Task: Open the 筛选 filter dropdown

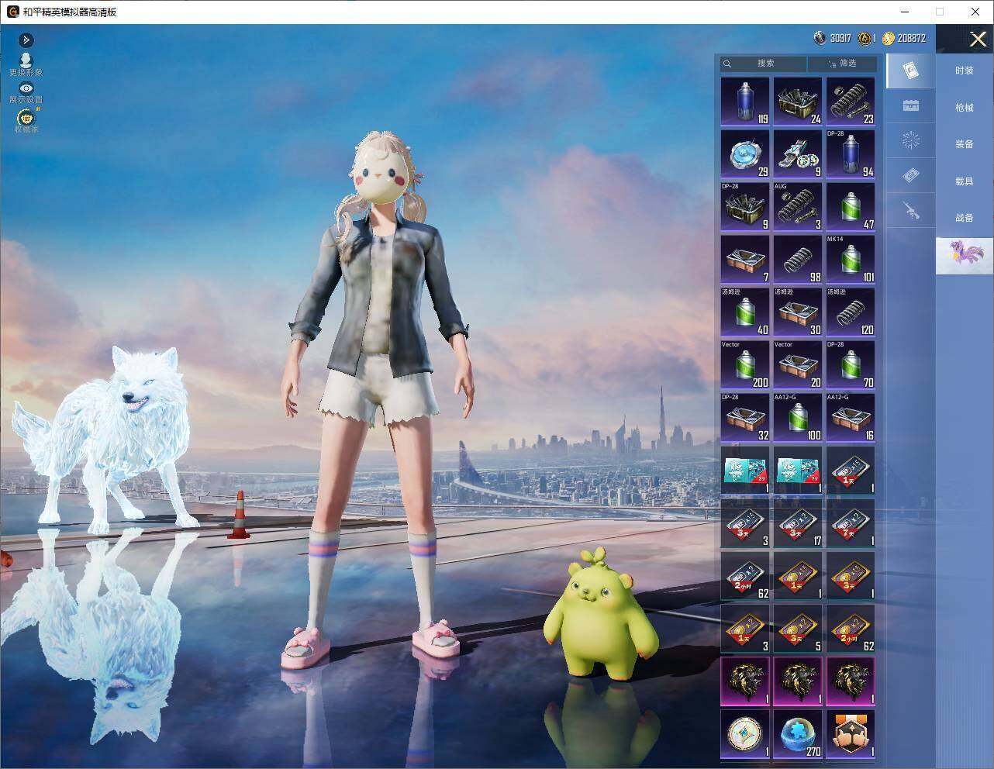Action: (x=842, y=64)
